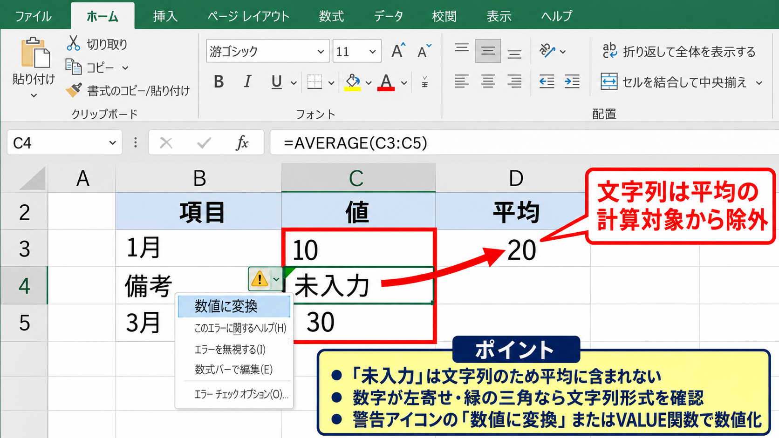Click the formula bar =AVERAGE(C3:C5) field

click(524, 142)
